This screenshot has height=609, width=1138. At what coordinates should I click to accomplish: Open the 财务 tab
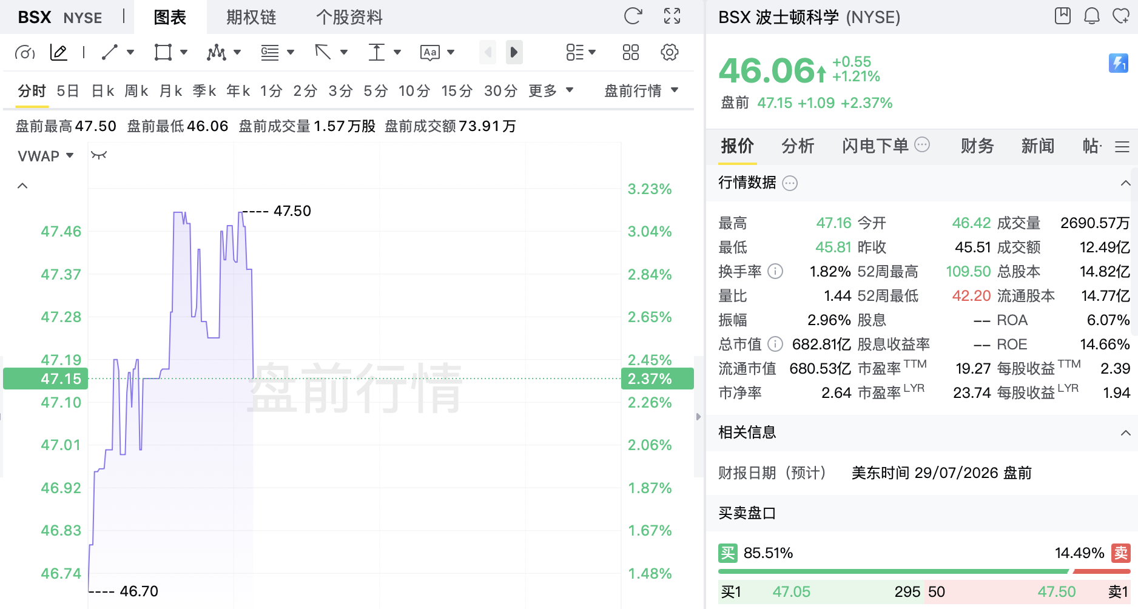977,146
